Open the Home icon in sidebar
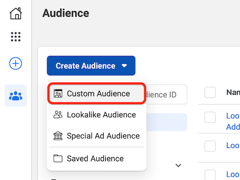This screenshot has width=240, height=180. coord(16,13)
